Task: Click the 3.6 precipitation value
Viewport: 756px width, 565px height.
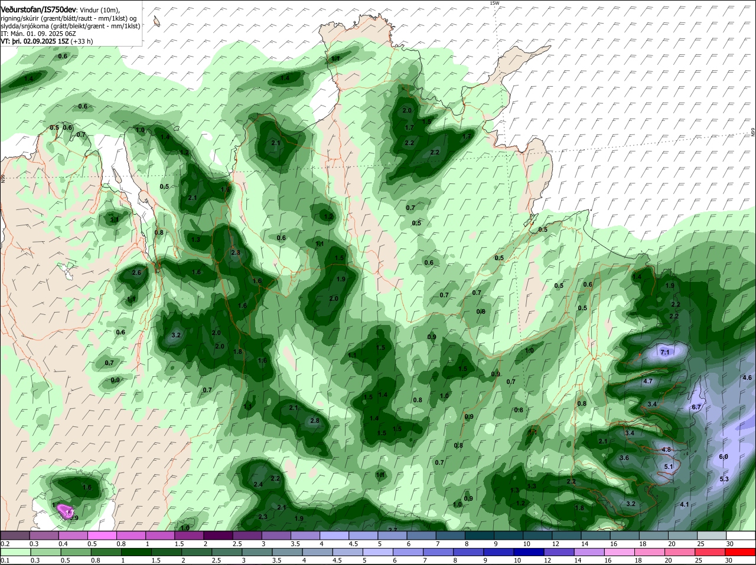Action: pyautogui.click(x=624, y=458)
